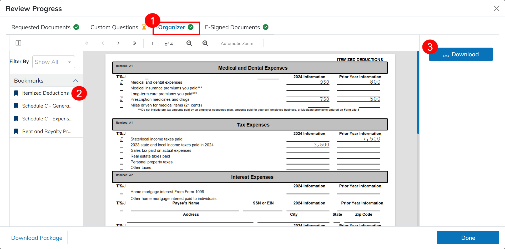
Task: Advance to the next page arrow
Action: [119, 43]
